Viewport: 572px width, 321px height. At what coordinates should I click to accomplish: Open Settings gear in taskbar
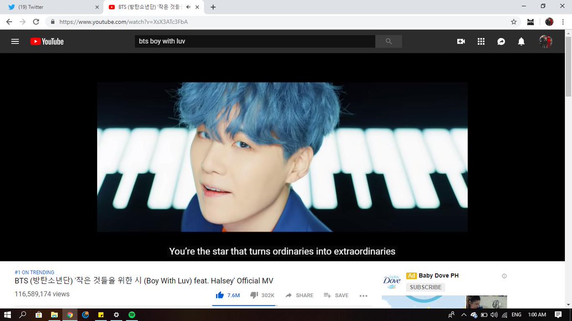(x=116, y=314)
